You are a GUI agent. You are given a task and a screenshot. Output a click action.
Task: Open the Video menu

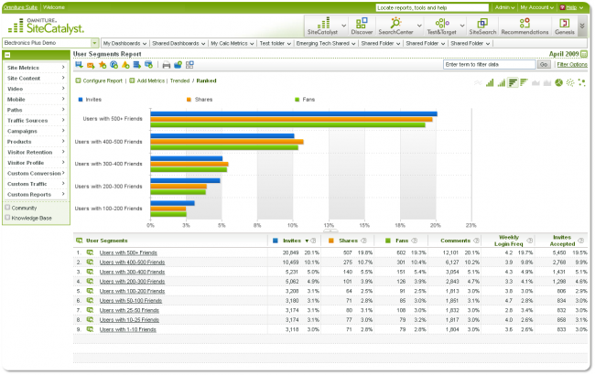[x=36, y=89]
